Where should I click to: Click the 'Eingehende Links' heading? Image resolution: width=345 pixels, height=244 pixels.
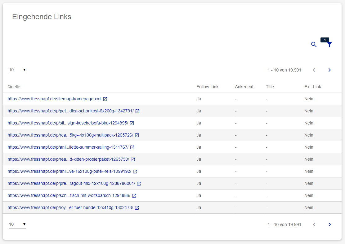42,17
